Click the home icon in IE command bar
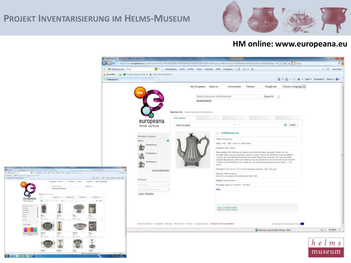This screenshot has width=351, height=263. click(279, 79)
